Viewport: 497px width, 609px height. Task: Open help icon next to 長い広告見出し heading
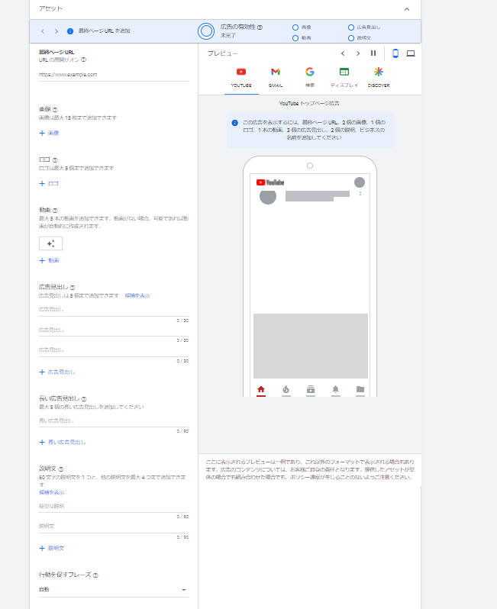point(84,399)
